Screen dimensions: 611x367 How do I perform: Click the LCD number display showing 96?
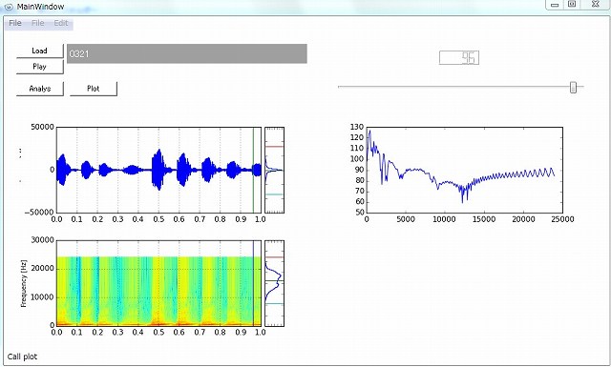[459, 58]
